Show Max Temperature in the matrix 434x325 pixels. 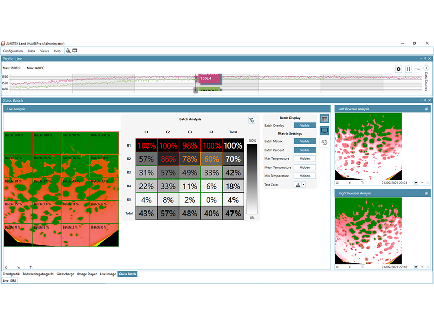pyautogui.click(x=305, y=159)
